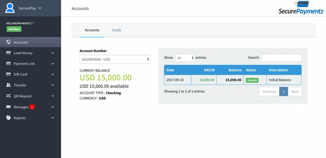
Task: Click the user profile avatar icon
Action: click(10, 8)
